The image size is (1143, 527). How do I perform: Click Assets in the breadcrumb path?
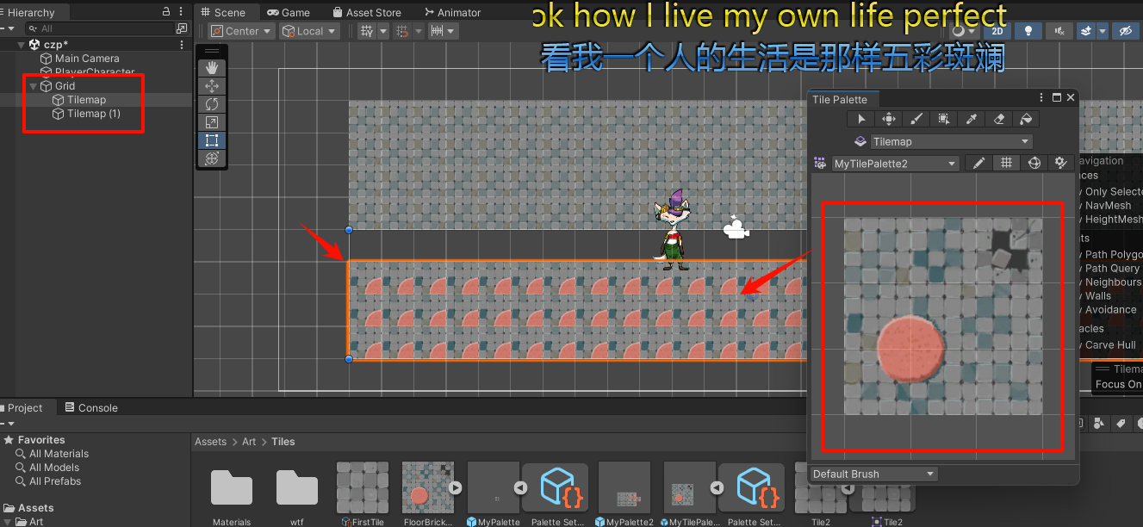[210, 442]
